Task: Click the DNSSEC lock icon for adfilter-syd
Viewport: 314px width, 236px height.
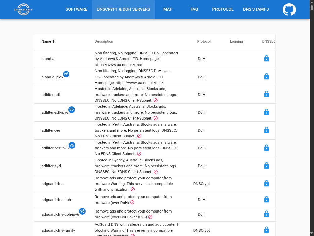Action: [266, 166]
